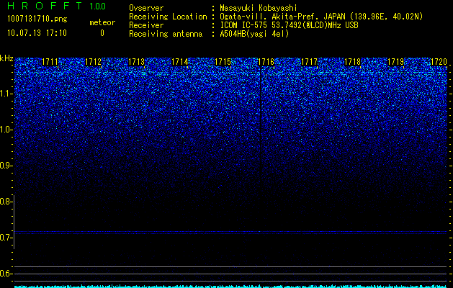Click the Ovserver label

[x=146, y=8]
